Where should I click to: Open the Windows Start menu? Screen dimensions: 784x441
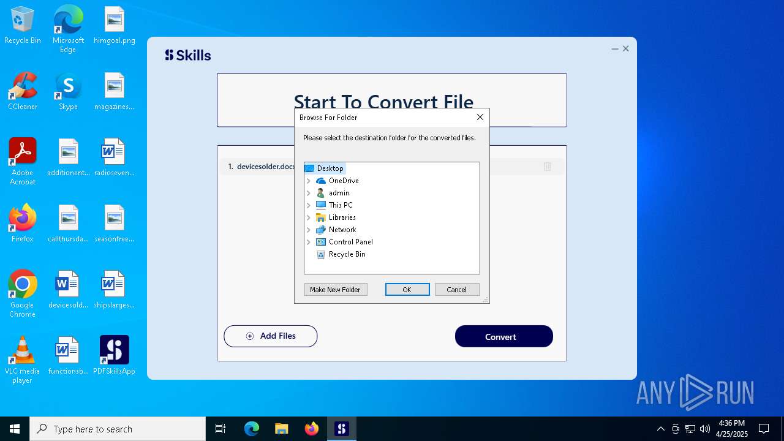(x=15, y=429)
